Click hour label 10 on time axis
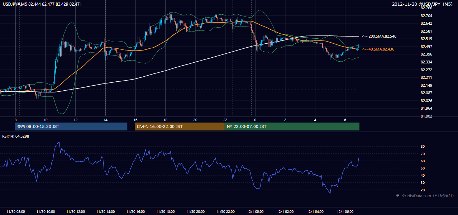This screenshot has width=458, height=215. 46,120
